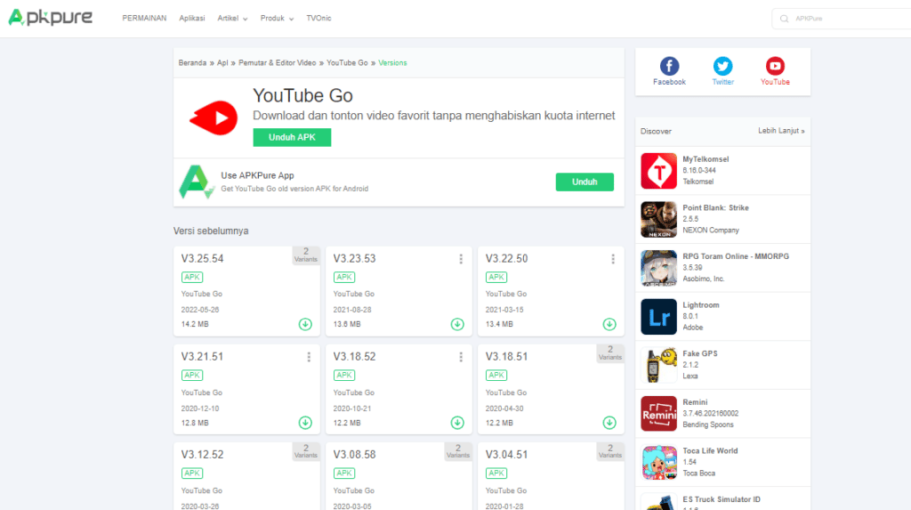Follow the Lebih Lanjut link
The image size is (911, 510).
(x=781, y=131)
